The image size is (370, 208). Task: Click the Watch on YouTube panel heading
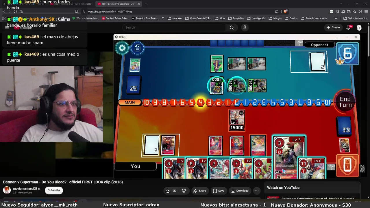pyautogui.click(x=283, y=188)
